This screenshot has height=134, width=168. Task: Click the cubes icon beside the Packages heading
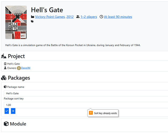4,78
